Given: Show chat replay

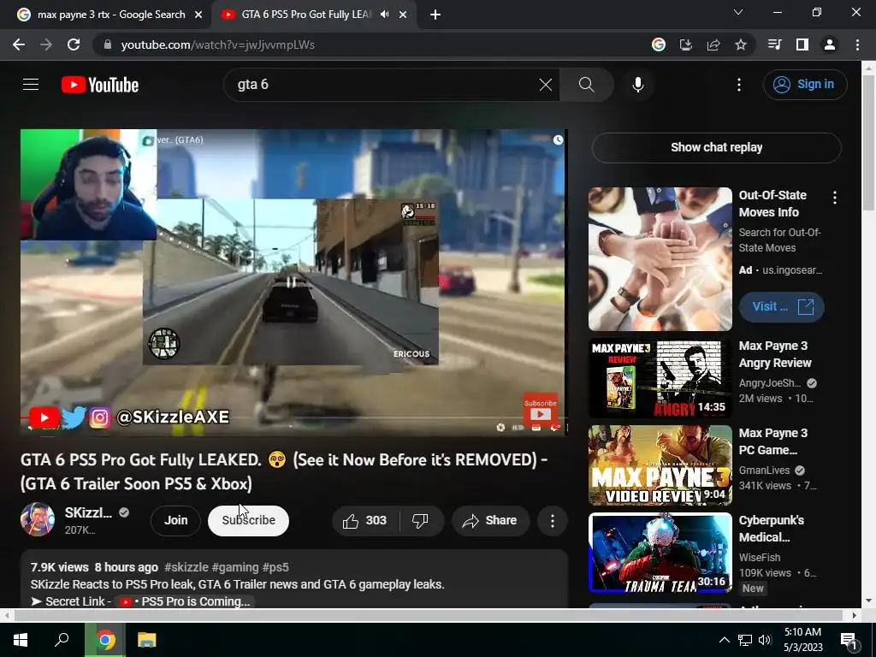Looking at the screenshot, I should click(x=716, y=147).
